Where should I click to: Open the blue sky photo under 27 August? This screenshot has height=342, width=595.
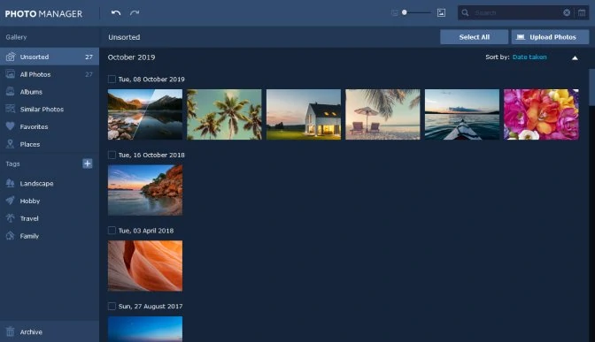click(145, 329)
